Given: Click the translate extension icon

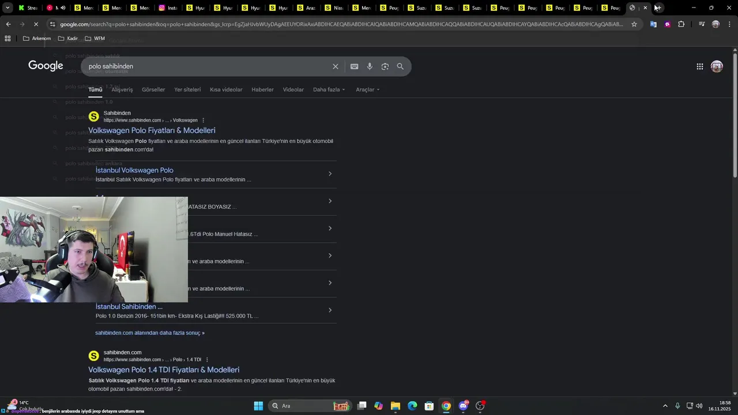Looking at the screenshot, I should point(653,24).
